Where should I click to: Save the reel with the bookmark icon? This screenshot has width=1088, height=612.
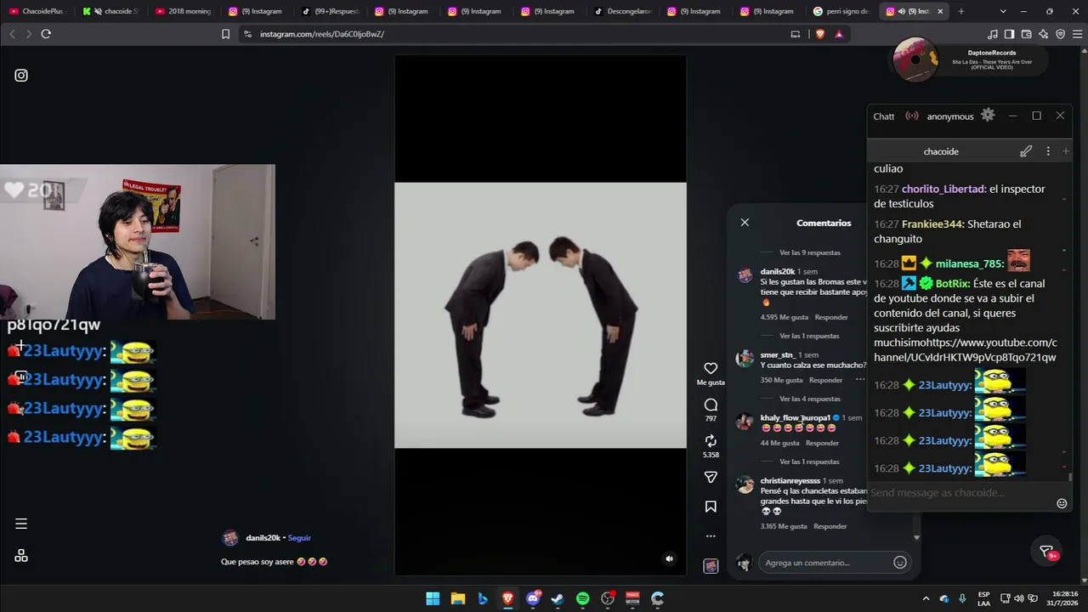711,507
